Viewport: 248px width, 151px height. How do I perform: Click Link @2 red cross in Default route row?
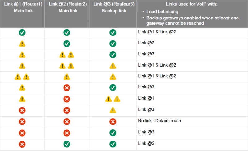click(67, 121)
